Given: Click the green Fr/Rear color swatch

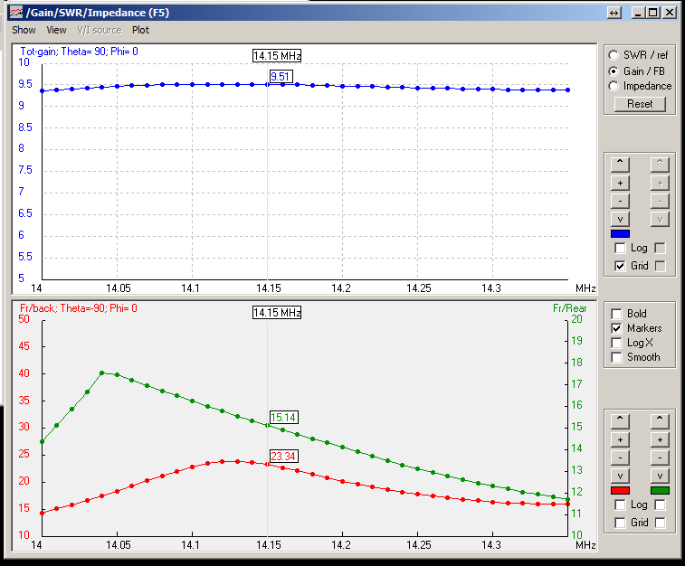Looking at the screenshot, I should pos(661,490).
